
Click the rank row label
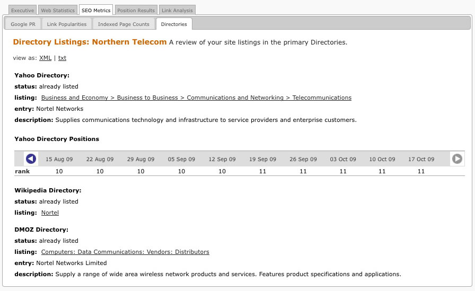[x=22, y=171]
